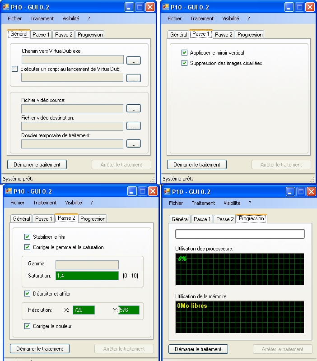Click 'Démarrer le traitement' in the Progression window

198,349
